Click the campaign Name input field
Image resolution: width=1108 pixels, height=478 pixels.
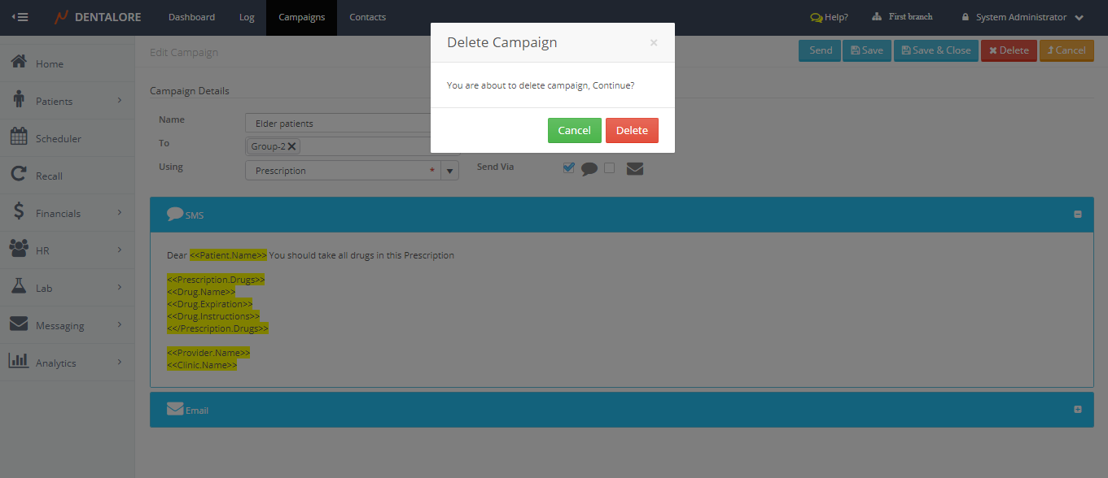[x=338, y=124]
